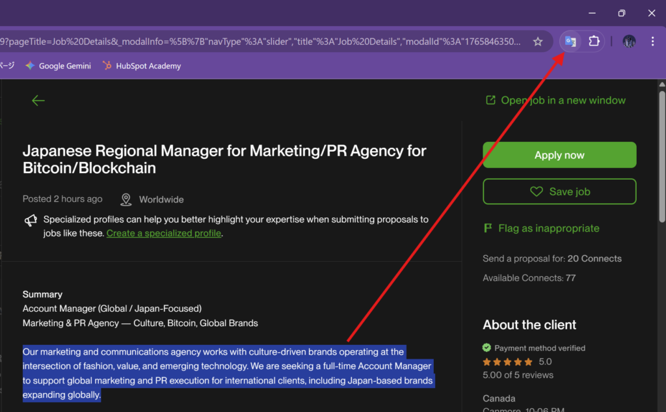Click the highlighted agency description paragraph

(228, 373)
